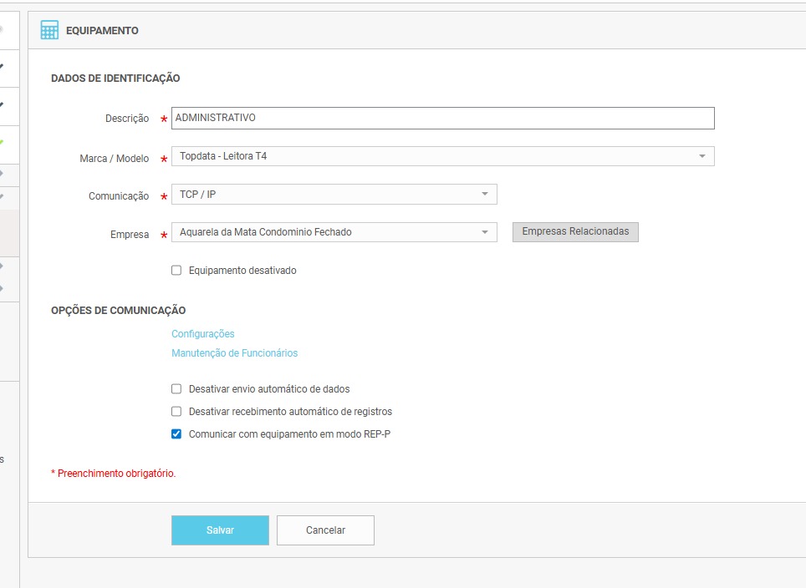Open Manutenção de Funcionários link
This screenshot has width=806, height=588.
234,353
